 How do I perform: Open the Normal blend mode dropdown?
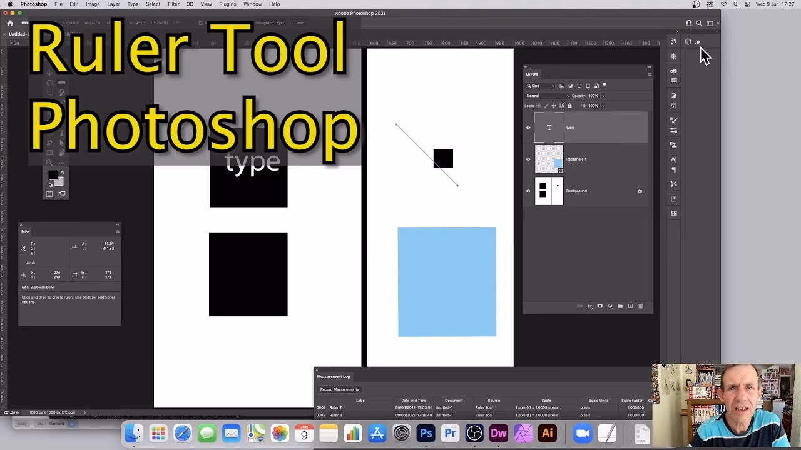coord(547,96)
